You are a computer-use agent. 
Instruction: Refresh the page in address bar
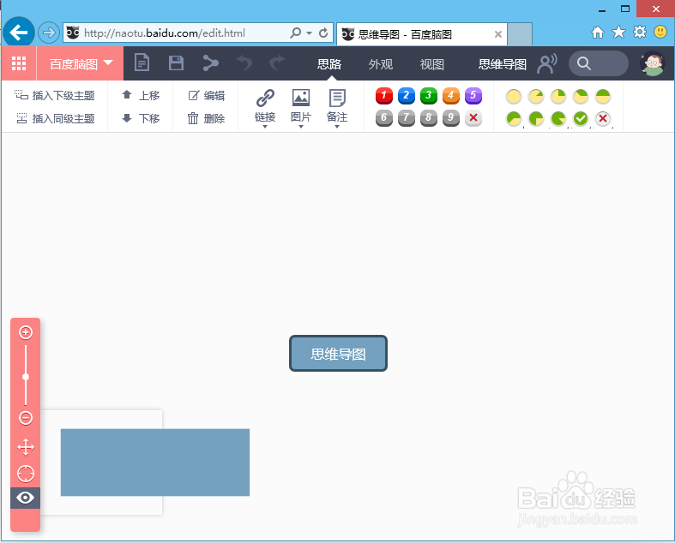tap(323, 33)
